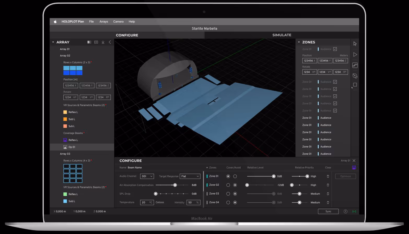This screenshot has width=409, height=234.
Task: Open the Apple menu
Action: click(55, 22)
